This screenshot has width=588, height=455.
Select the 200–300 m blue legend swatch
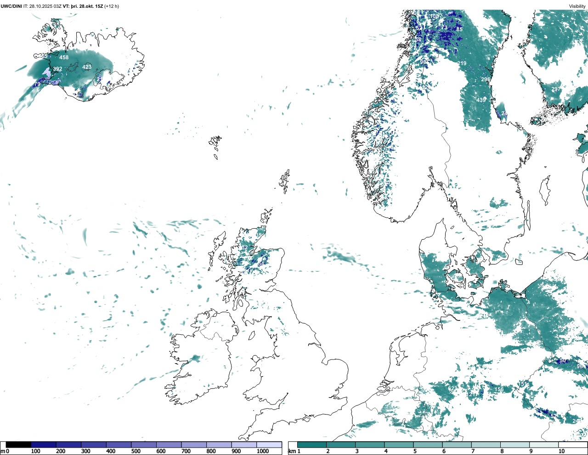click(x=69, y=444)
